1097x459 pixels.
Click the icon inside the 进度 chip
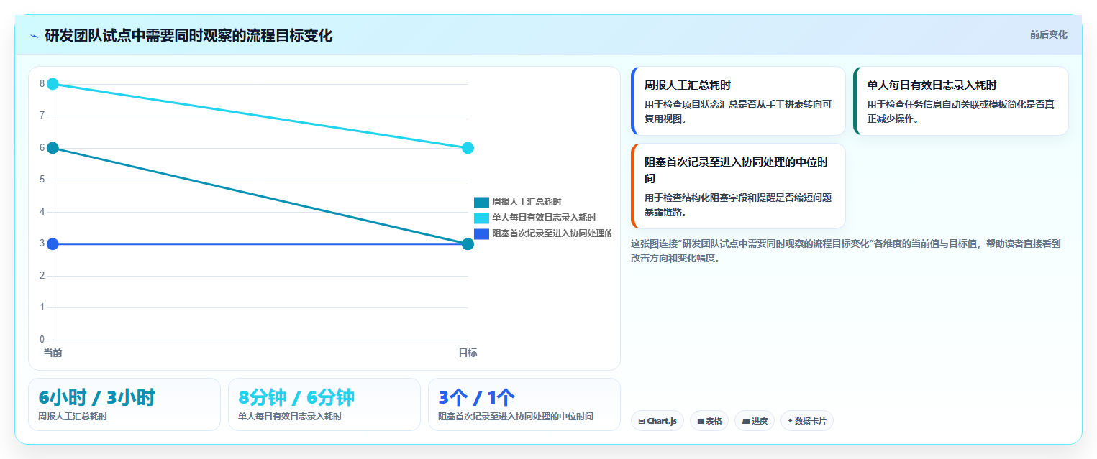tap(746, 422)
